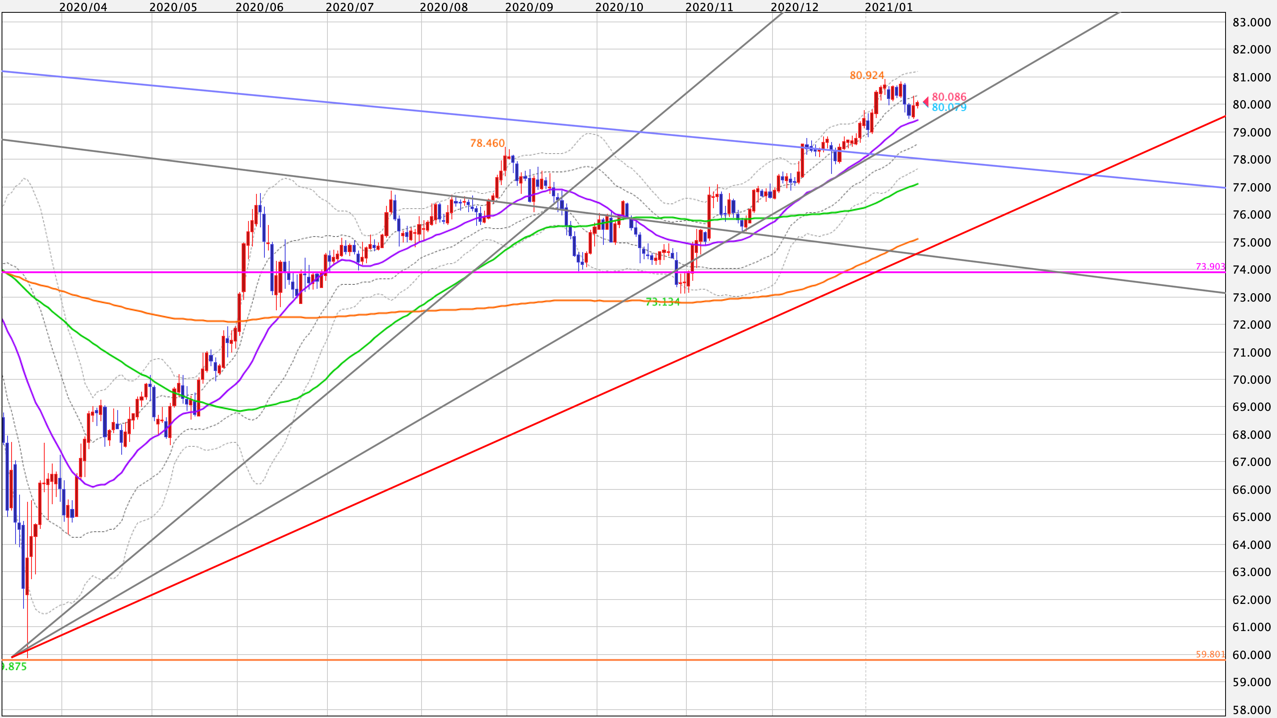Click the magenta 73.903 horizontal line label

1210,267
